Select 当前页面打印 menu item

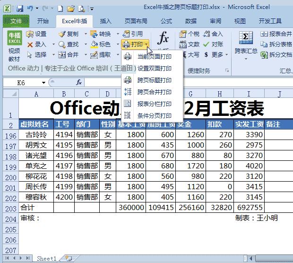152,56
